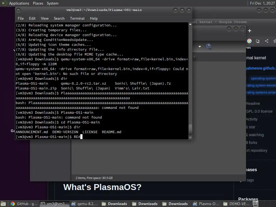The height and width of the screenshot is (207, 276).
Task: Click DEMO-VERSION in the terminal output
Action: click(x=65, y=132)
